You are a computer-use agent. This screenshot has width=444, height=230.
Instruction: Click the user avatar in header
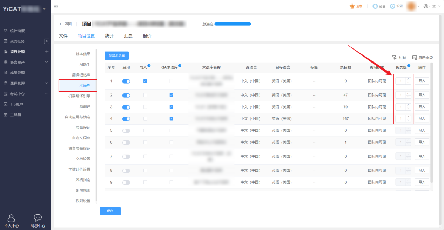point(411,6)
